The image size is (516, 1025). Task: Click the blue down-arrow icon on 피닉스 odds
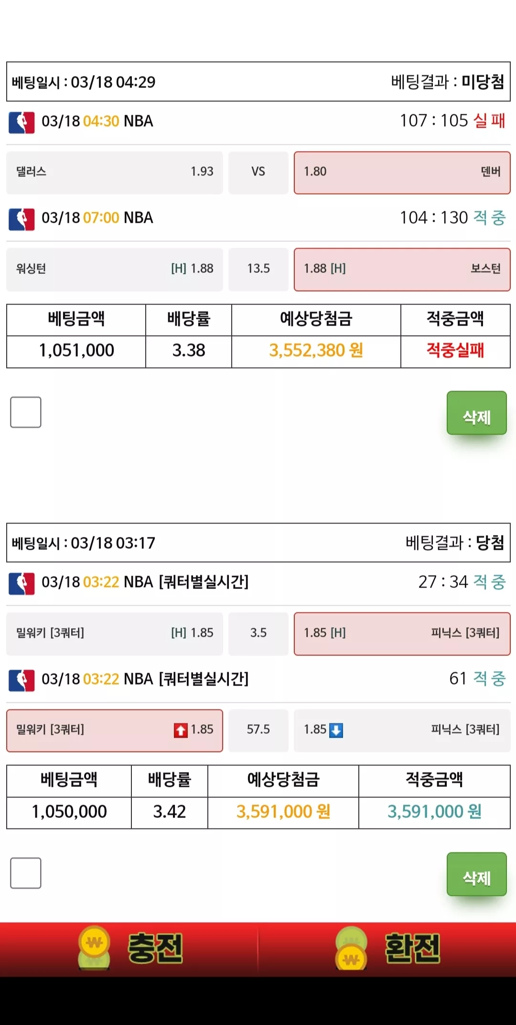coord(336,731)
